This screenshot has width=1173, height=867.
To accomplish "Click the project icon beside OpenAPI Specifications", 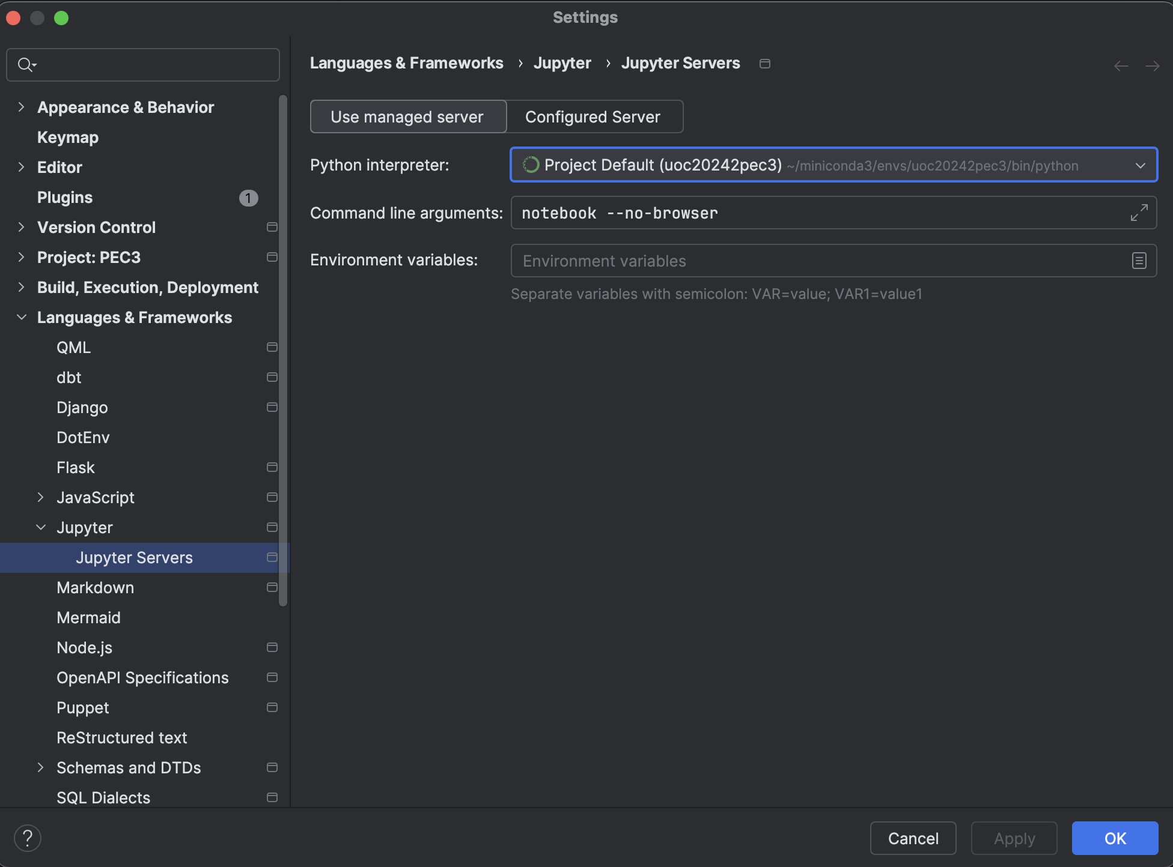I will (272, 677).
